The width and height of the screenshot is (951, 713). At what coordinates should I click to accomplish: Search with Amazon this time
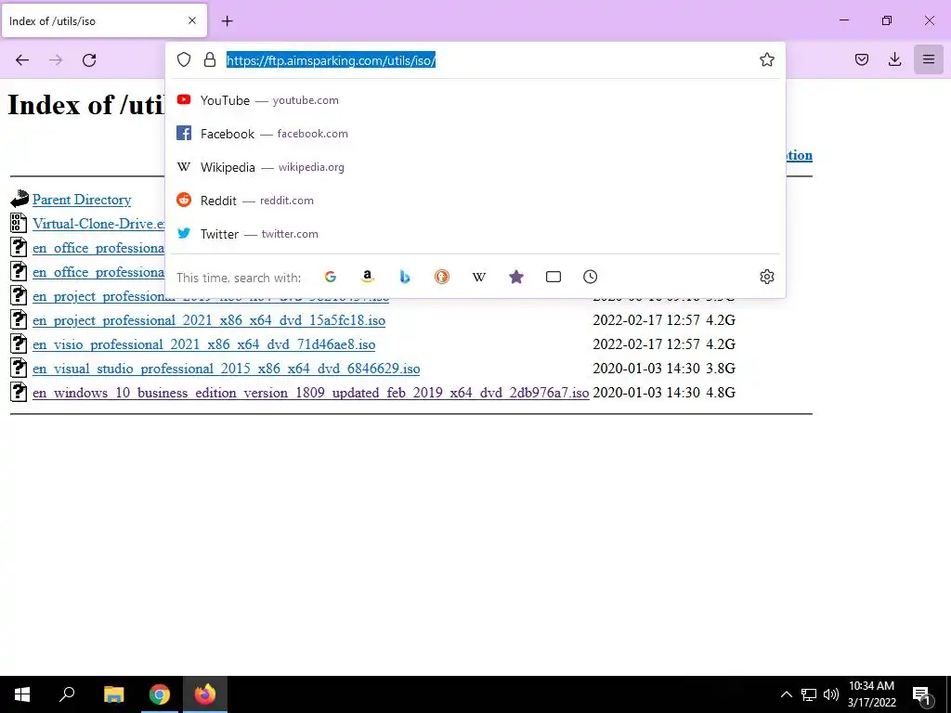tap(368, 277)
